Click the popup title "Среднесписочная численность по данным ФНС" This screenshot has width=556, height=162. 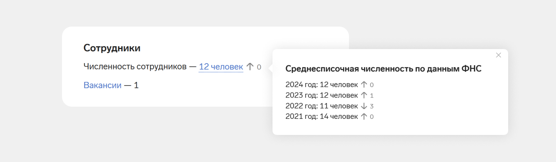383,69
